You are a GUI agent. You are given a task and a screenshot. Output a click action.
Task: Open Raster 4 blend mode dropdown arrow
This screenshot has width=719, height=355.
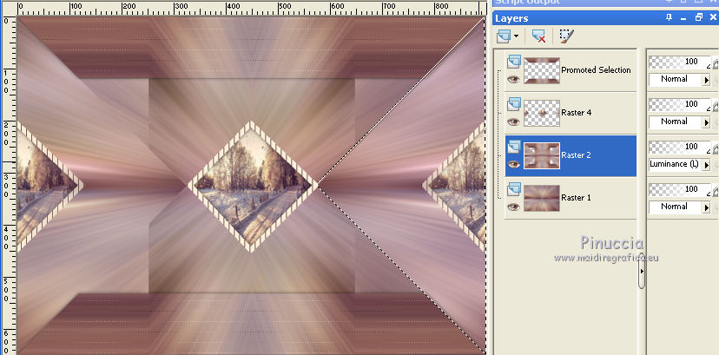(706, 122)
